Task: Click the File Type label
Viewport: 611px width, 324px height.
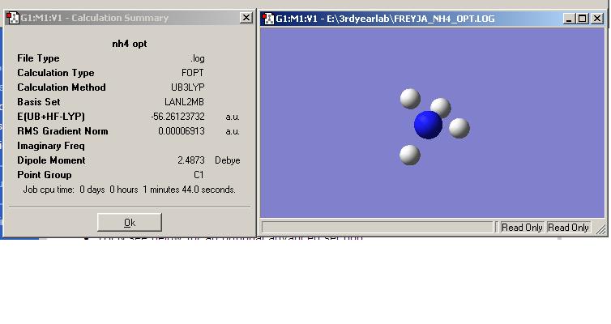Action: [38, 58]
